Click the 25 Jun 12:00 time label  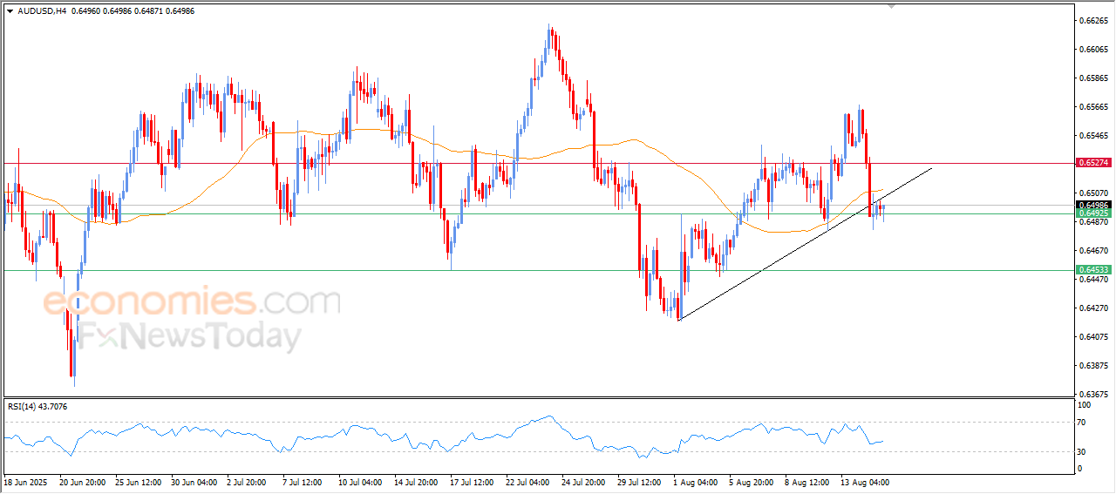(139, 482)
